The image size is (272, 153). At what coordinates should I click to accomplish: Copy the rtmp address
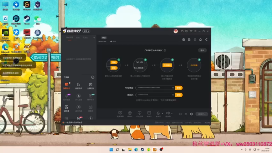[179, 88]
